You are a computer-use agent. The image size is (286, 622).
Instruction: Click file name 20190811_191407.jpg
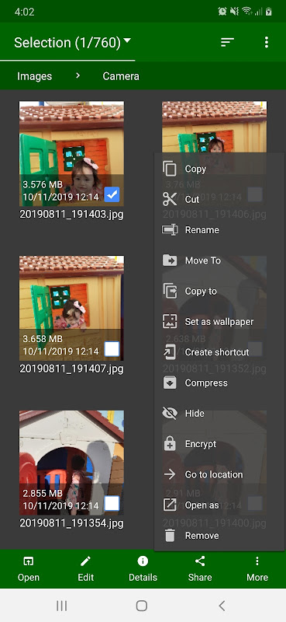[x=71, y=369]
